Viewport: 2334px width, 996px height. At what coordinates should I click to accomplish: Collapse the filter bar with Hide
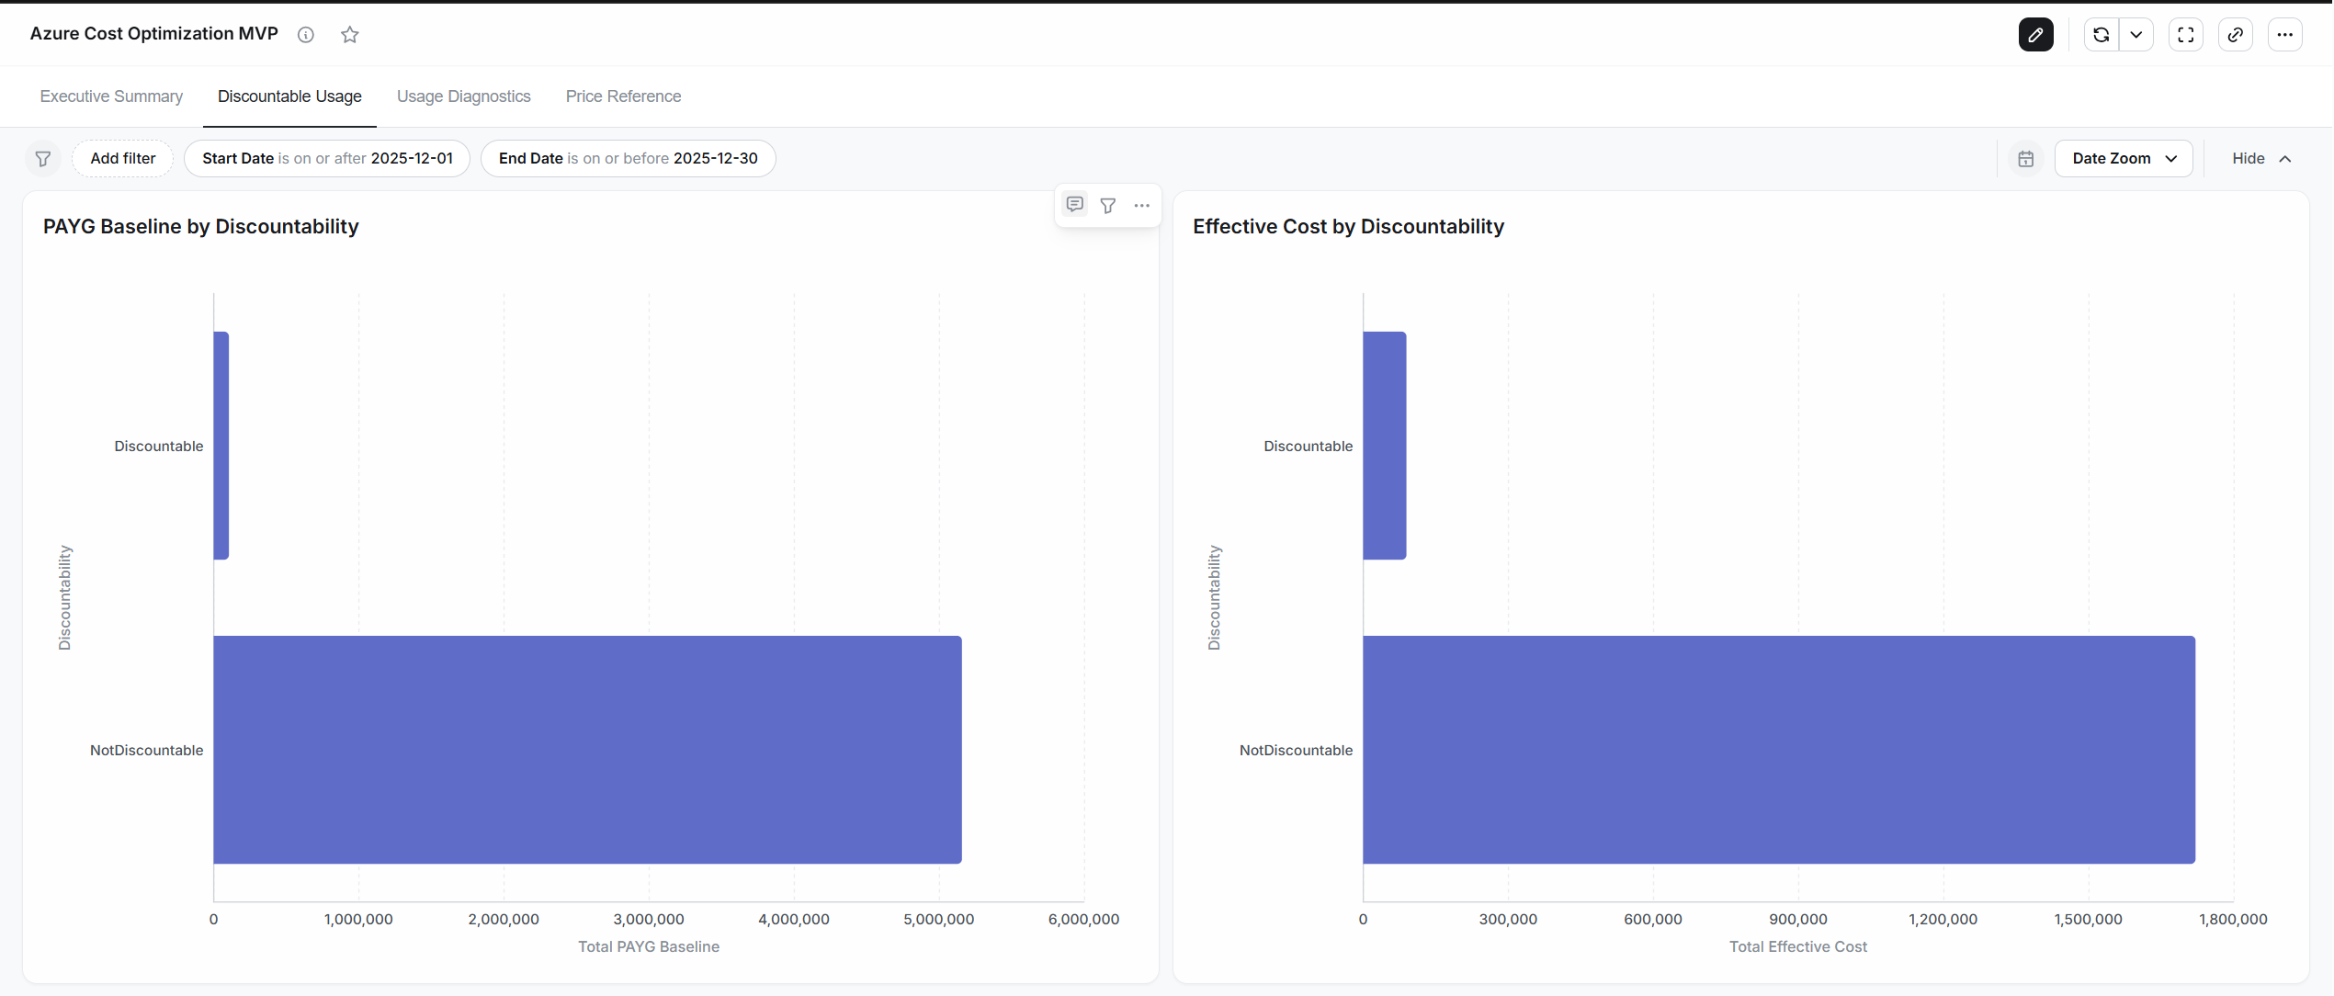[x=2261, y=158]
